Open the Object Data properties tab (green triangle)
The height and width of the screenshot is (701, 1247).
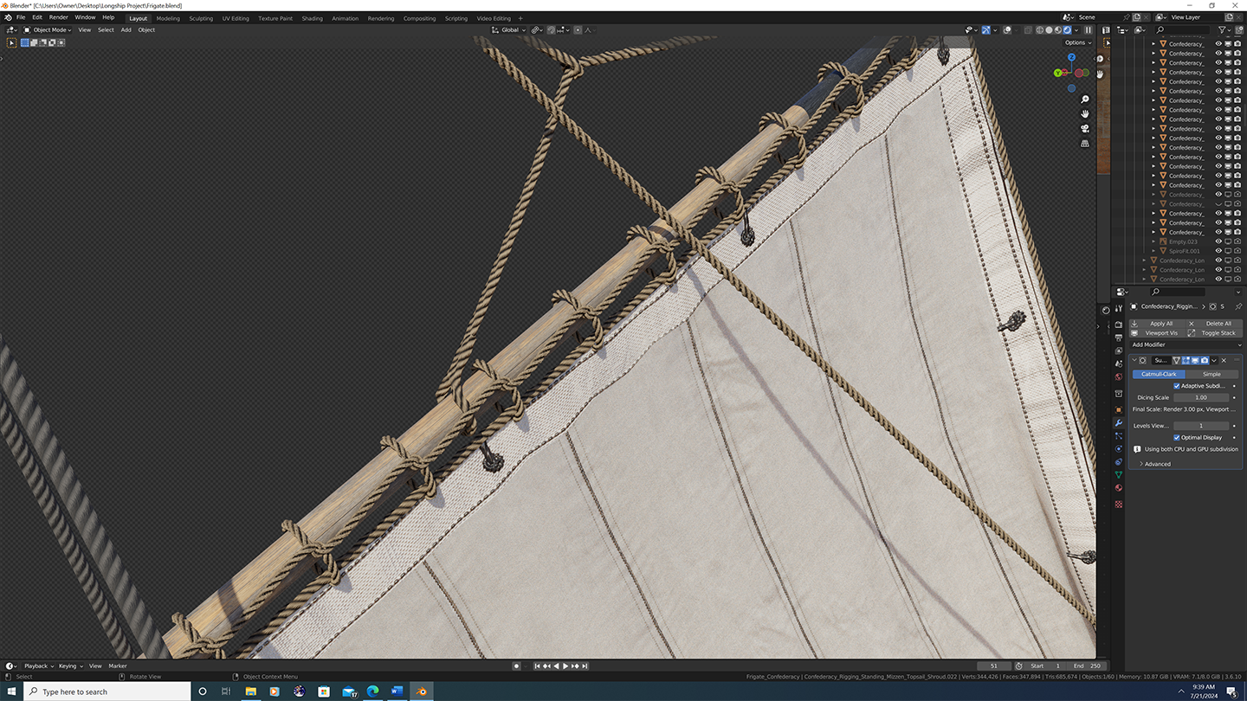coord(1119,474)
